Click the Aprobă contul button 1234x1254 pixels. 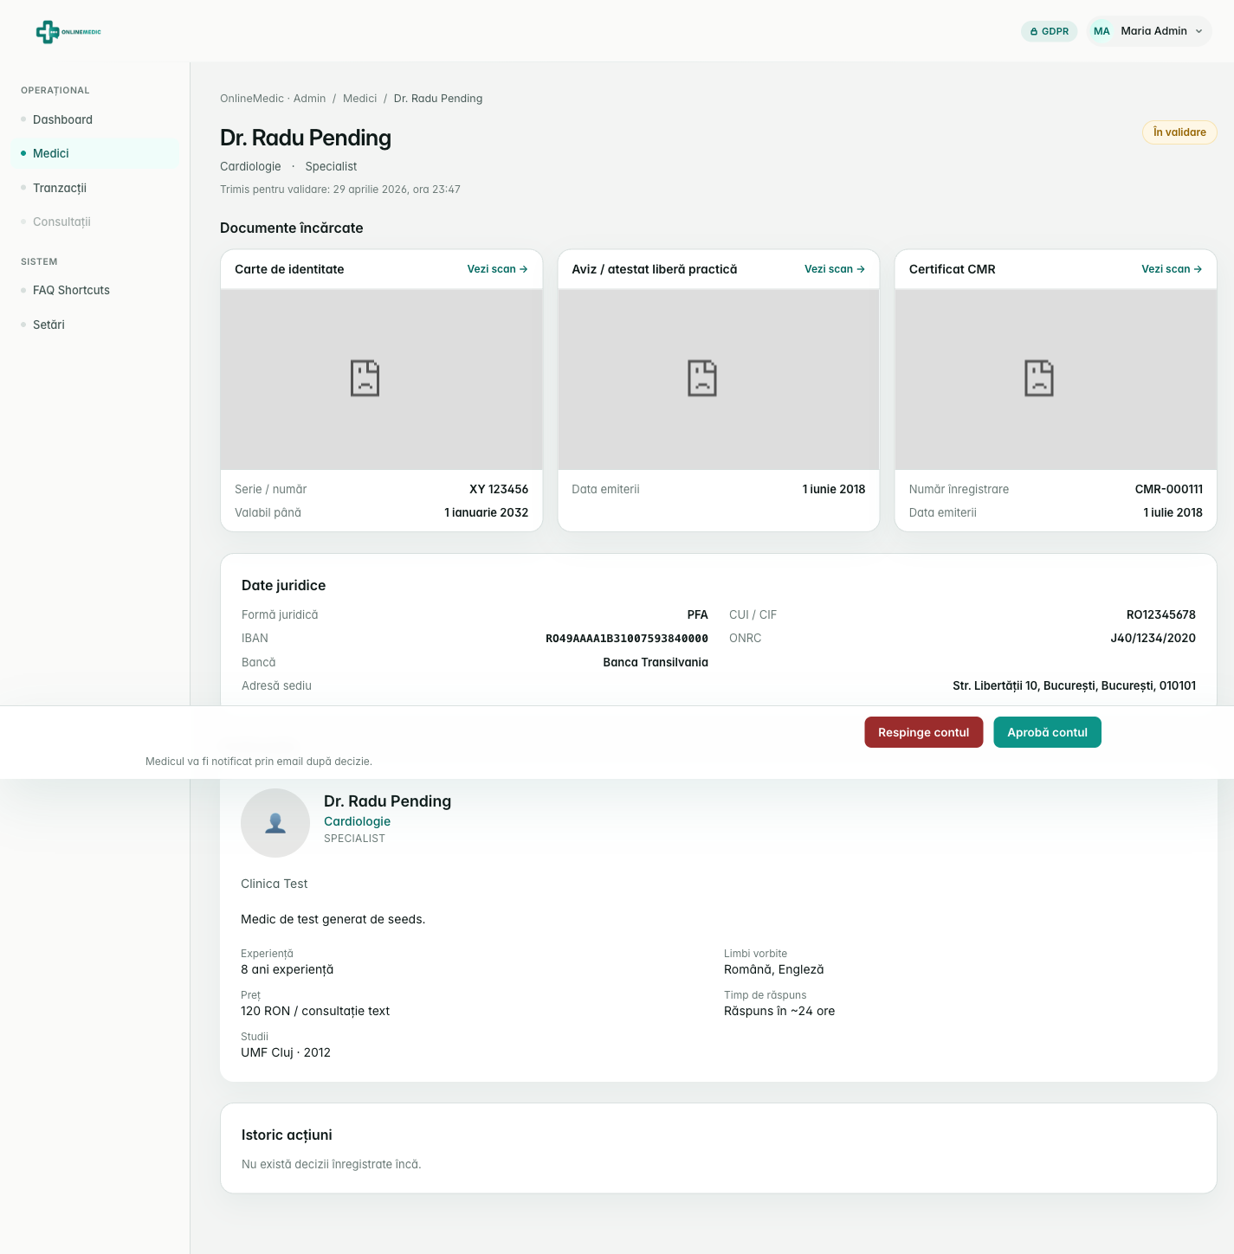tap(1047, 732)
